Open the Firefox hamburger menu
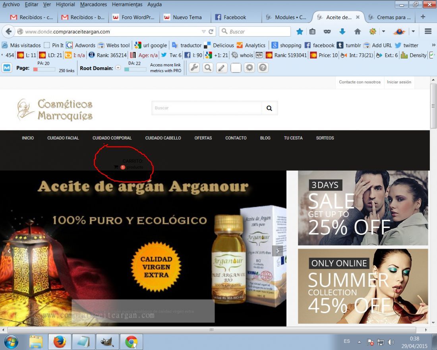The image size is (437, 350). point(428,31)
